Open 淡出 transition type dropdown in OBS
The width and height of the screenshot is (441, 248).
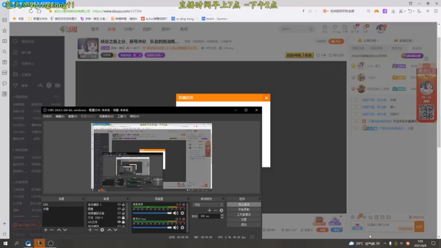[208, 204]
